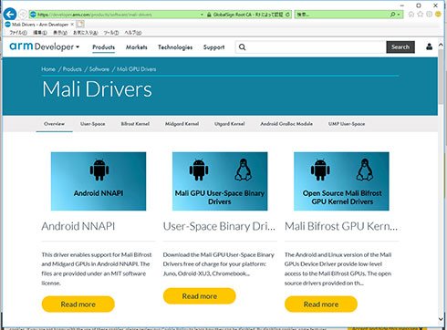Image resolution: width=447 pixels, height=330 pixels.
Task: Go to Home breadcrumb link
Action: tap(48, 69)
